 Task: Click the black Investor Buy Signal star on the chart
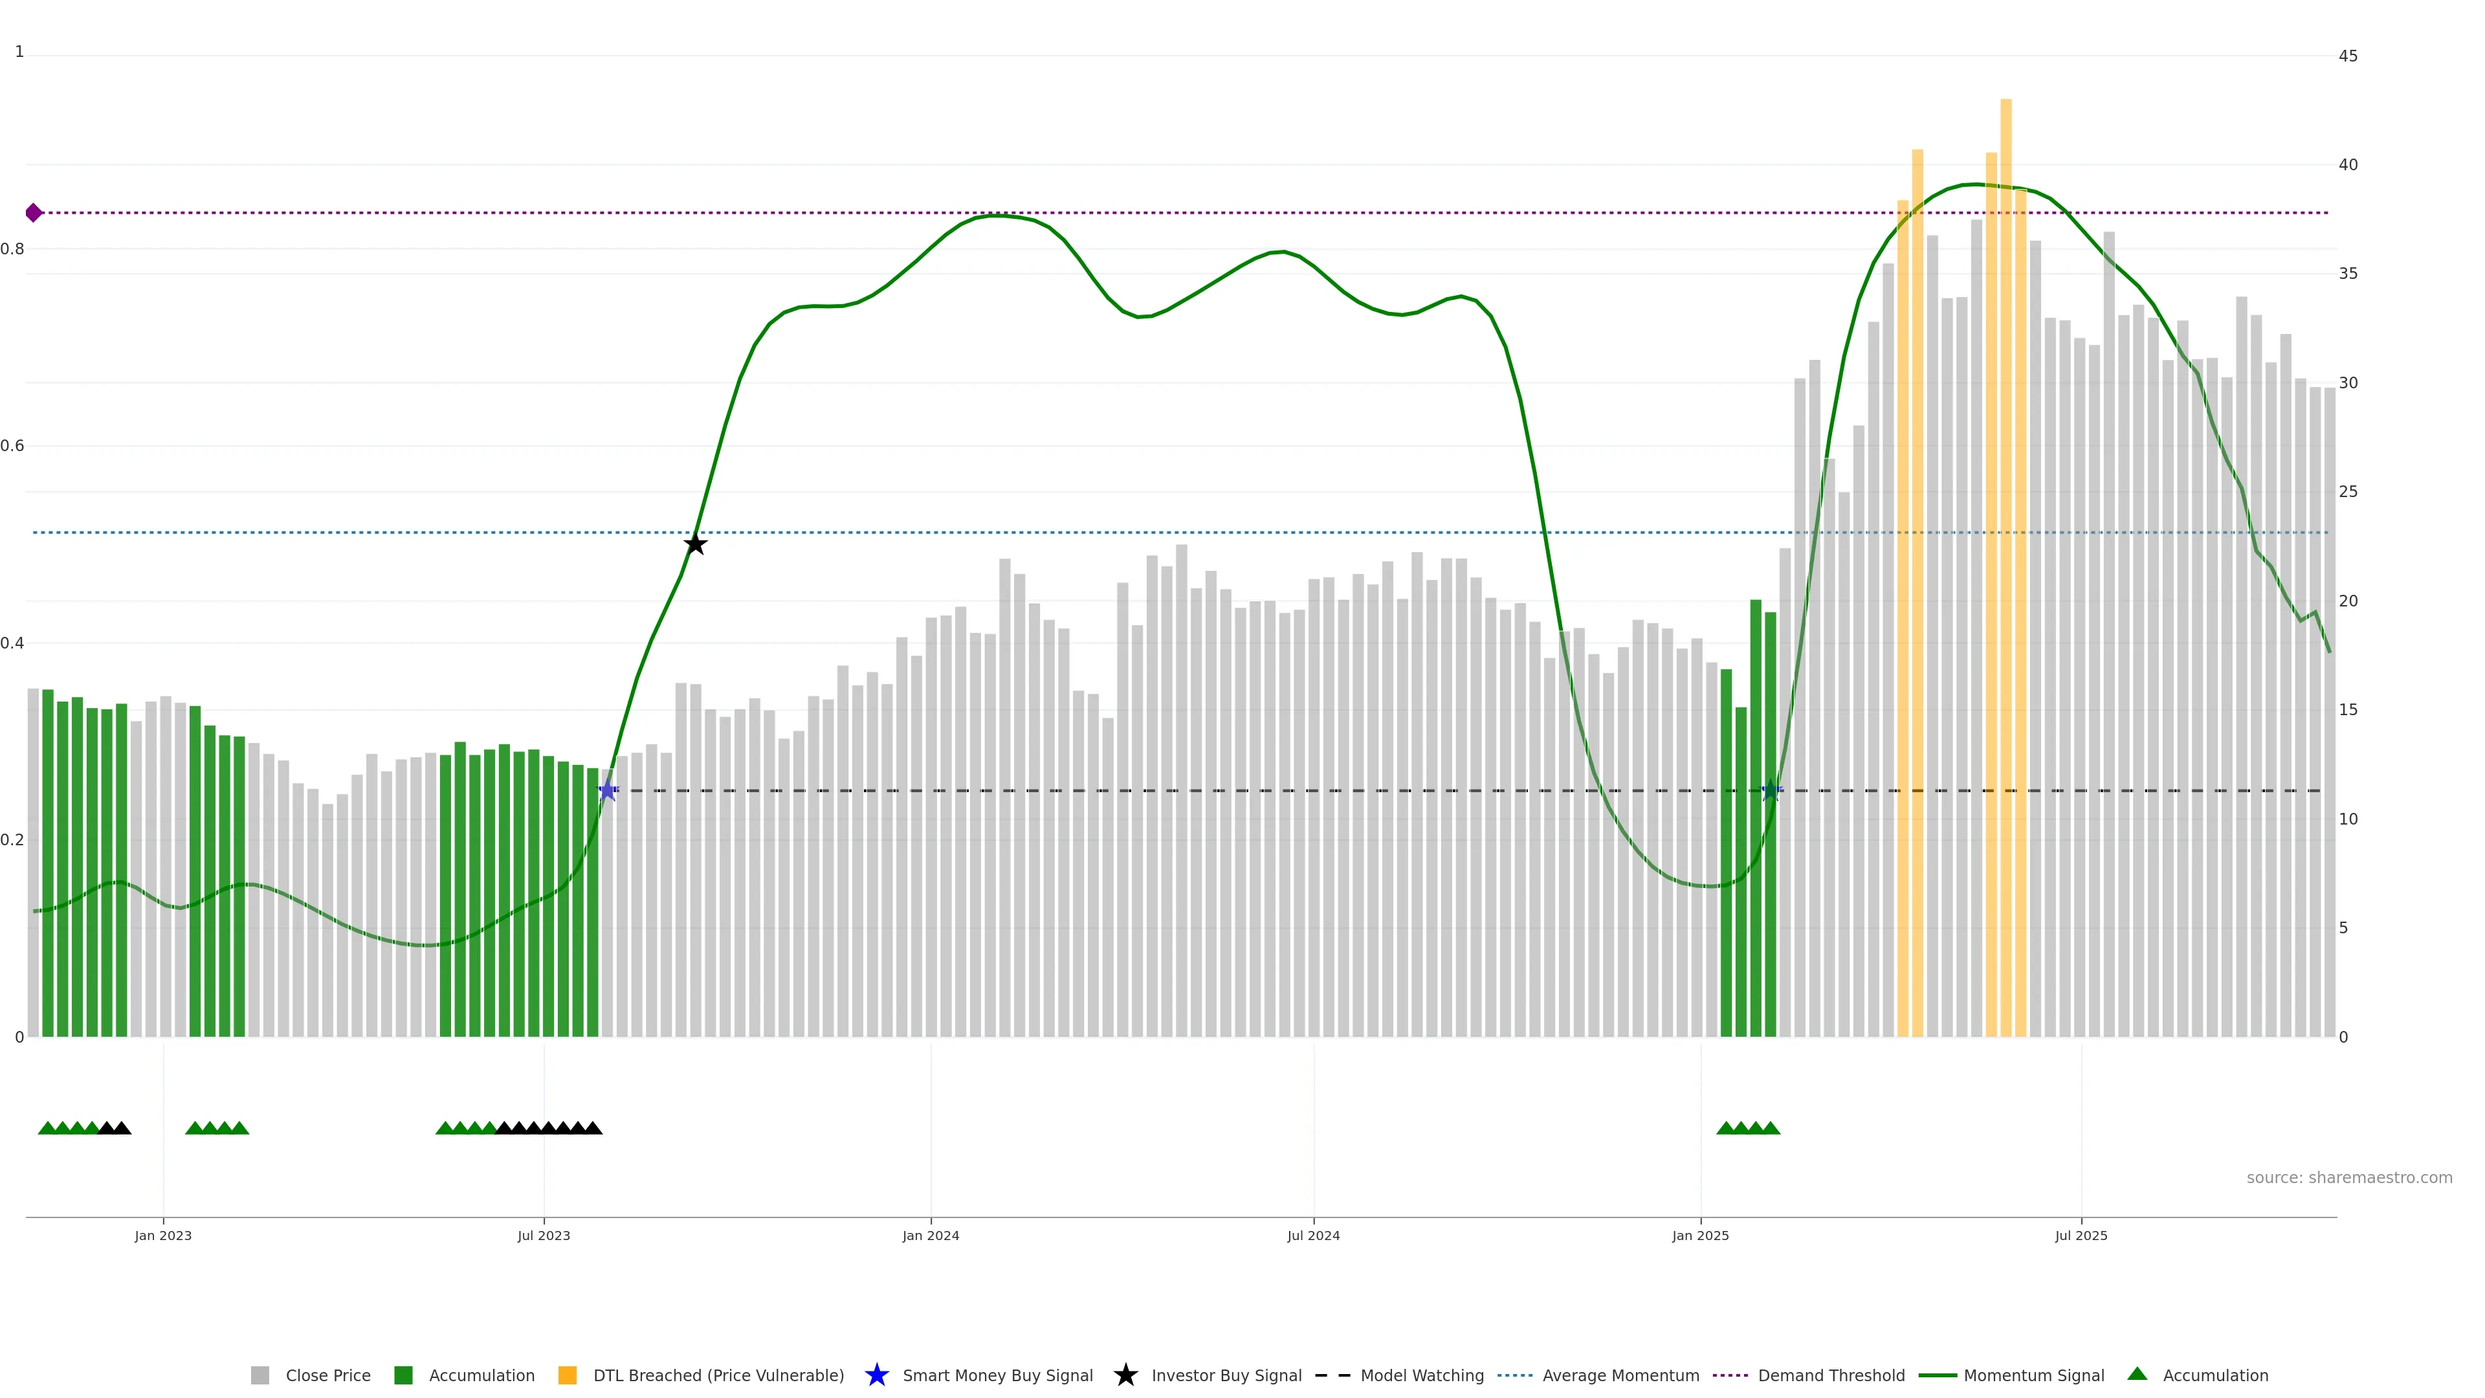(696, 544)
